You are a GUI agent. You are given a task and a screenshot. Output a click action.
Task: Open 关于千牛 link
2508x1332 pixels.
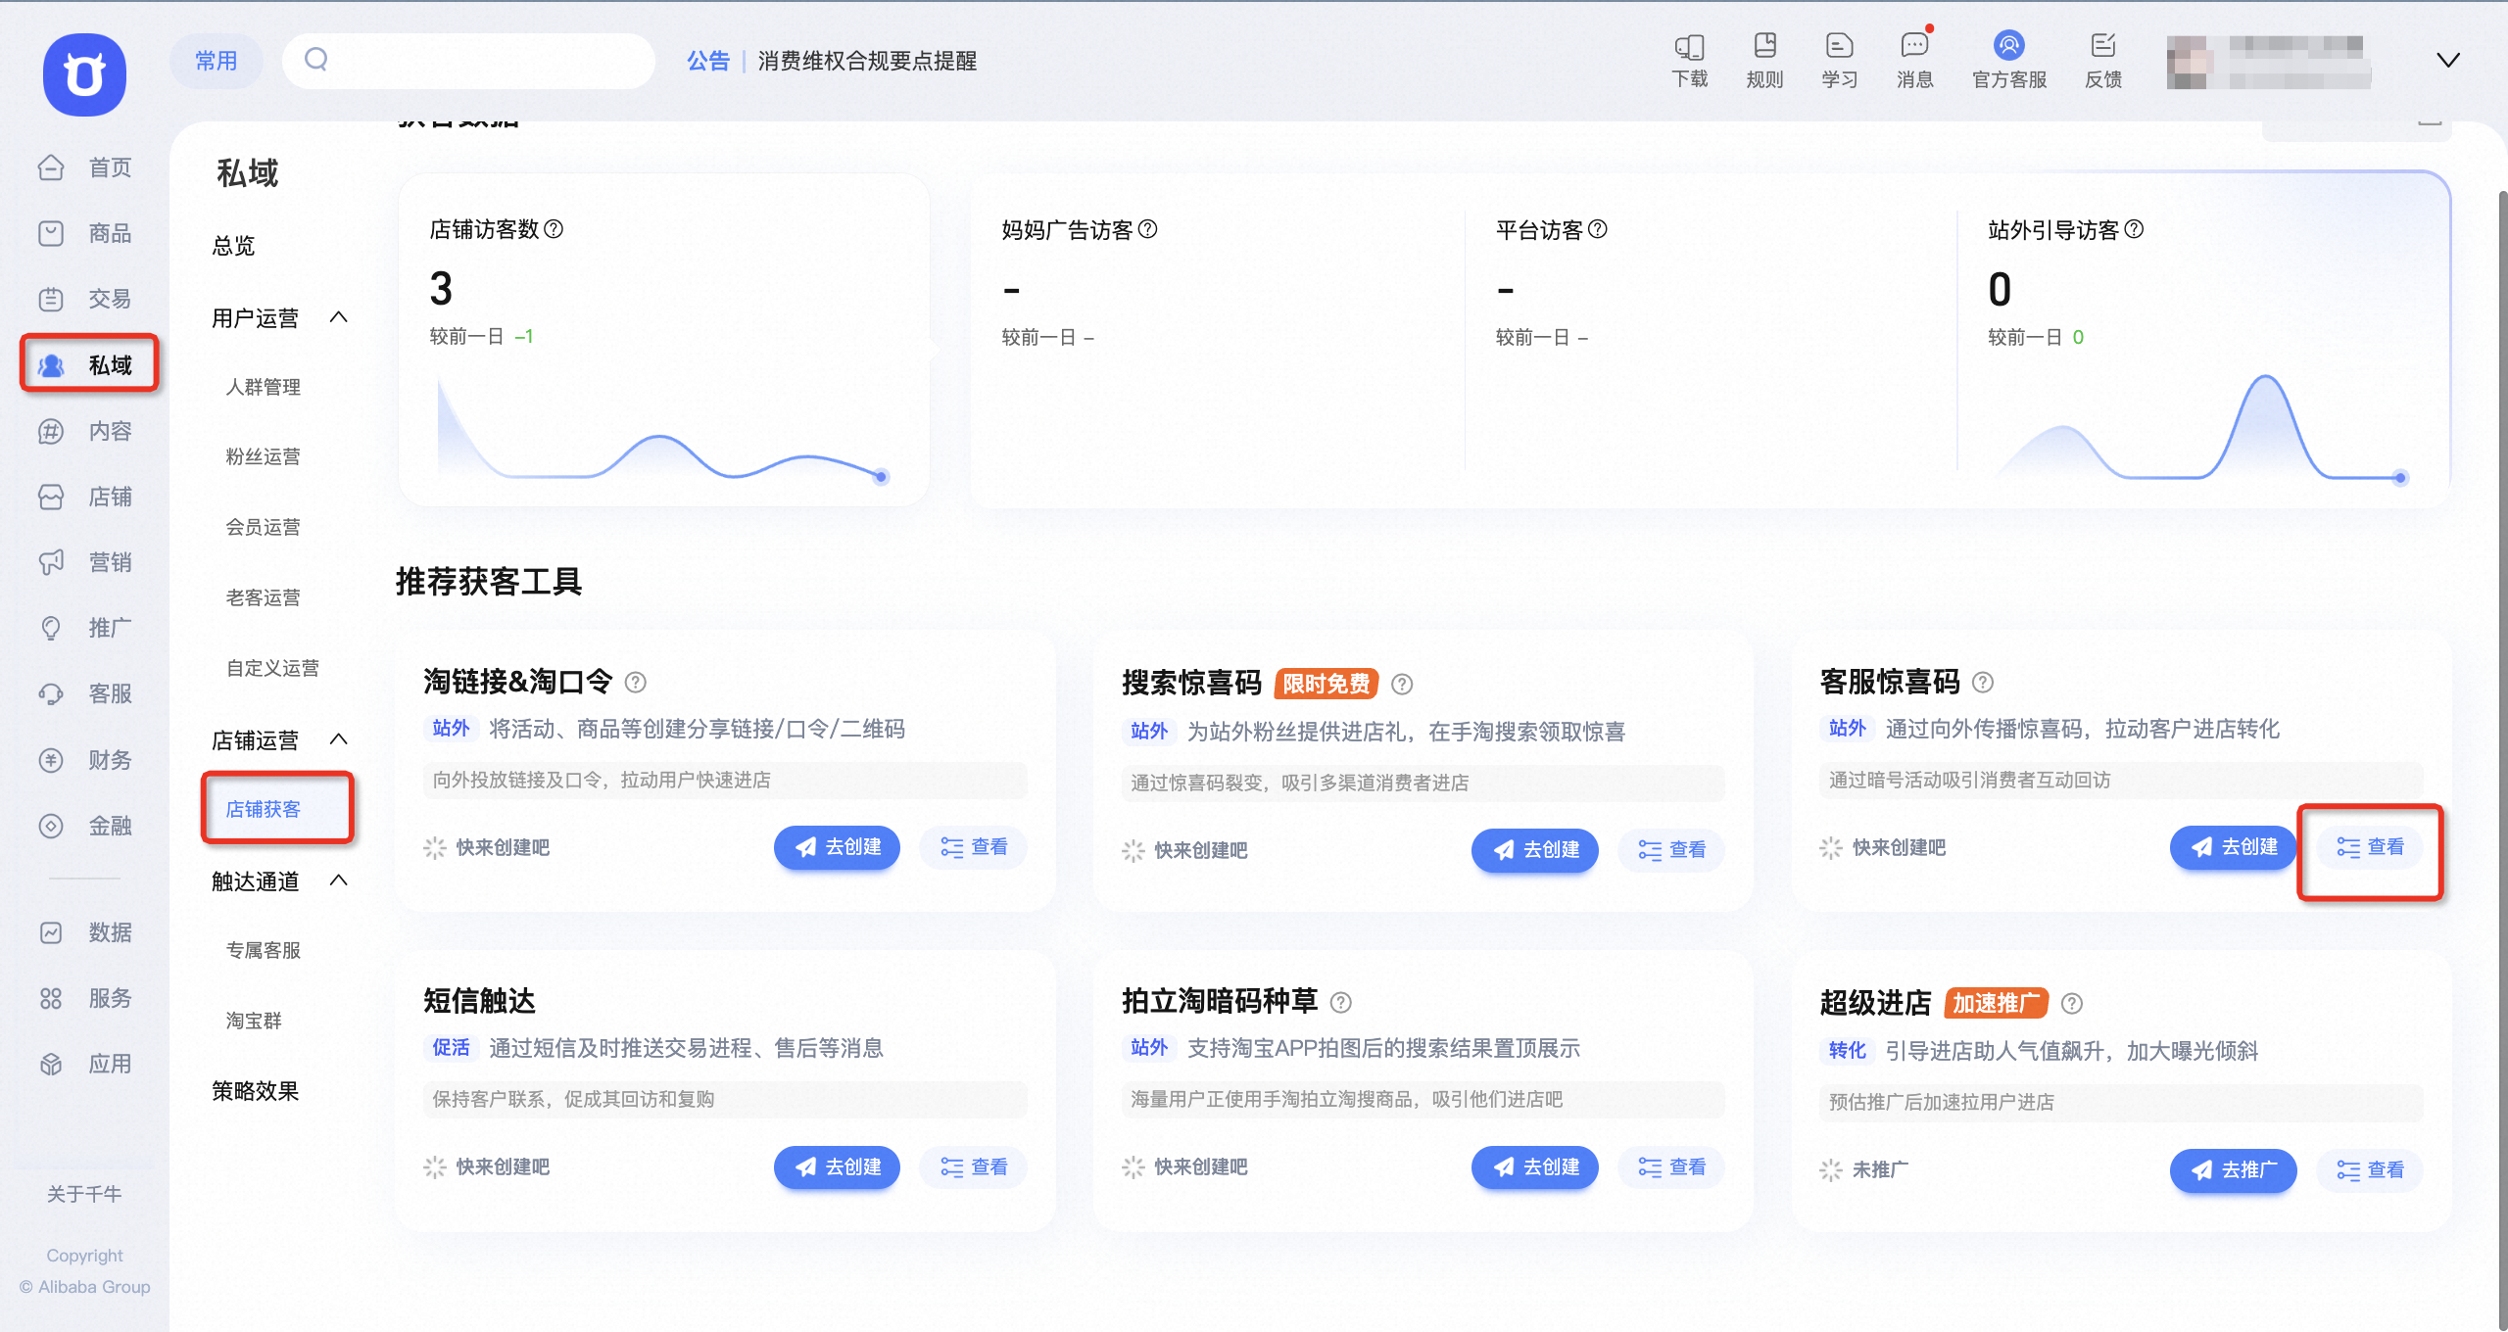(84, 1194)
